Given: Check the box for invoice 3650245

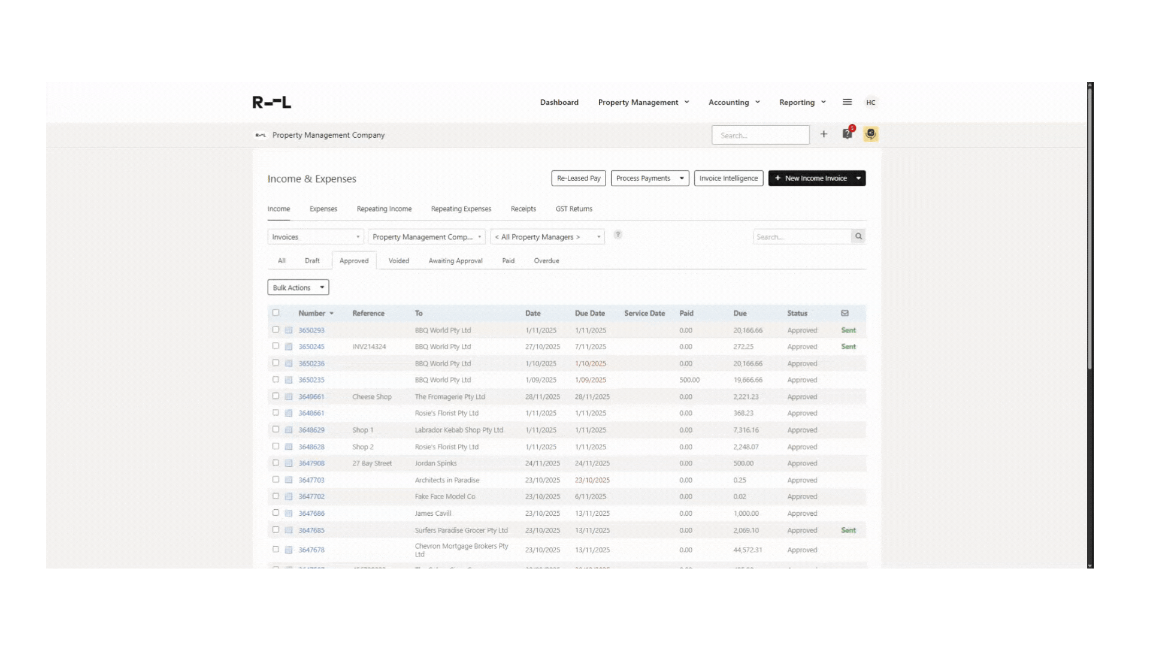Looking at the screenshot, I should pyautogui.click(x=276, y=346).
